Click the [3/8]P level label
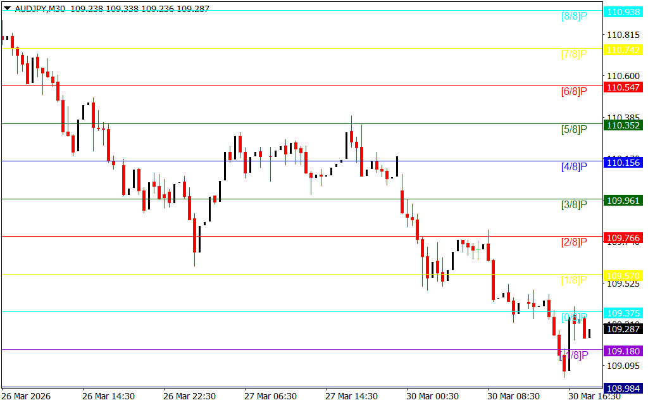Image resolution: width=648 pixels, height=405 pixels. click(x=574, y=205)
